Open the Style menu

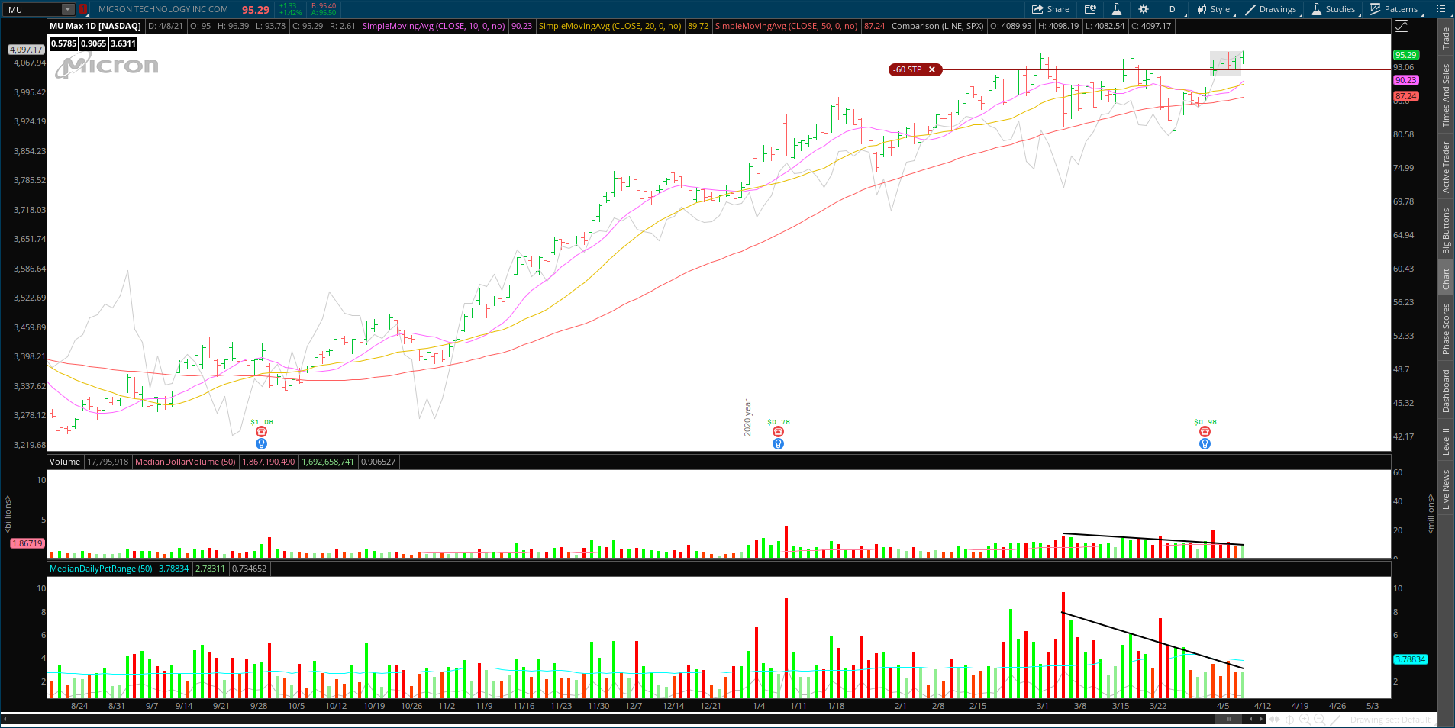pyautogui.click(x=1214, y=9)
